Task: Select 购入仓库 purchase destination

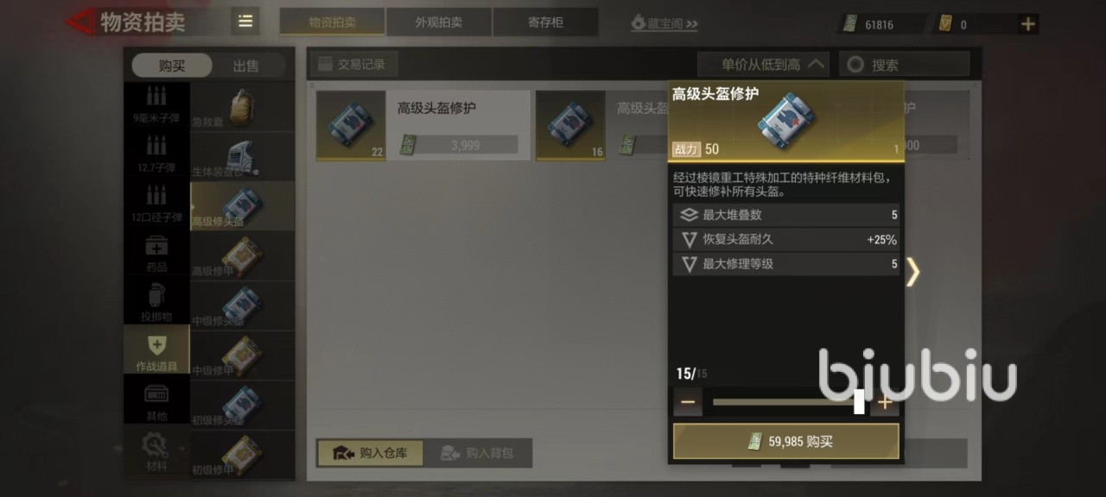Action: click(370, 453)
